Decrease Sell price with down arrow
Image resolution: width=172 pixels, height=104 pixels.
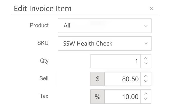click(x=145, y=81)
